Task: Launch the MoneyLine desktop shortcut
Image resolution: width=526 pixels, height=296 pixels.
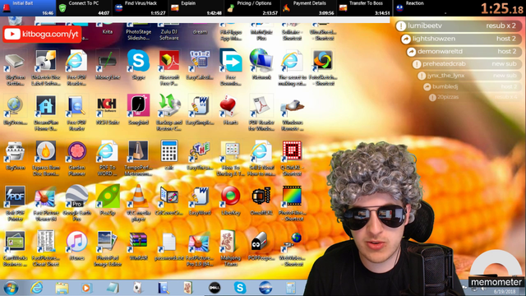Action: pos(108,64)
